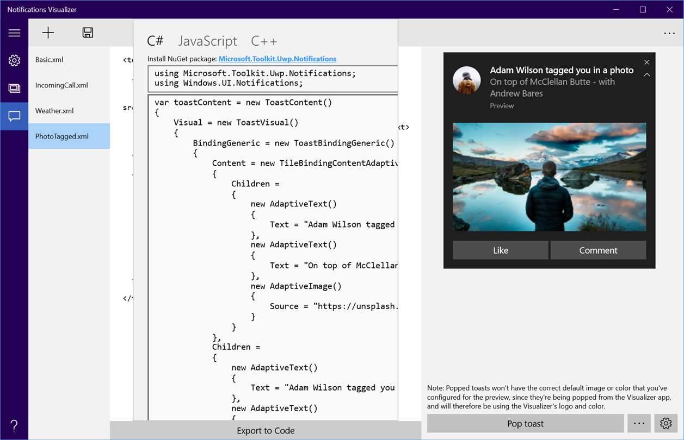The width and height of the screenshot is (684, 440).
Task: Click the Like button on toast
Action: [x=501, y=250]
